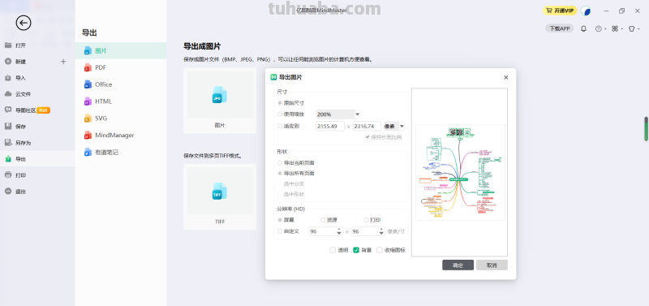
Task: Click the TIFF export tile
Action: click(x=220, y=196)
